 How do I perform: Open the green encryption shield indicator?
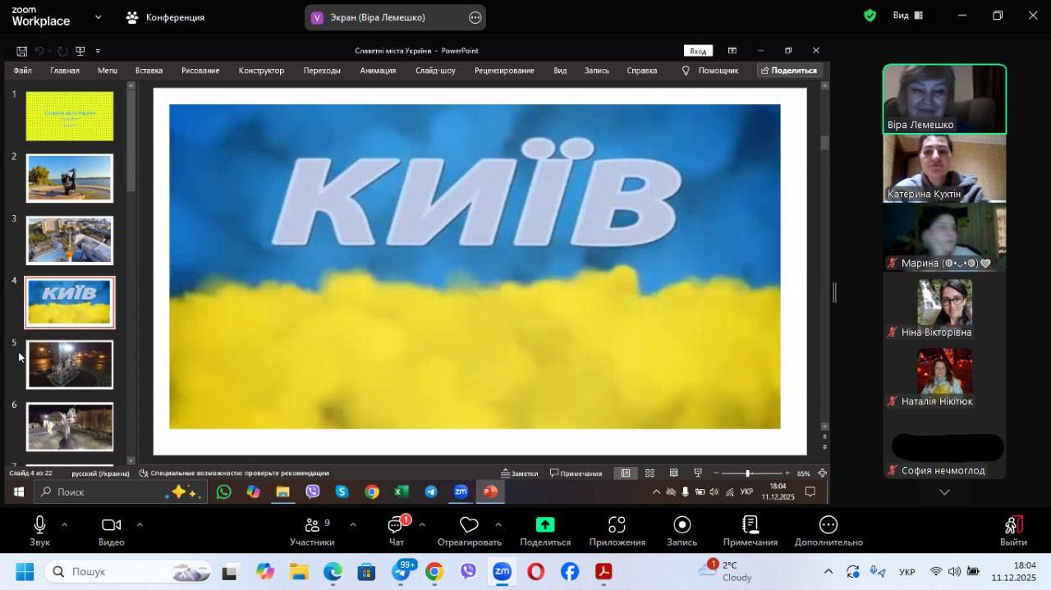[x=870, y=16]
